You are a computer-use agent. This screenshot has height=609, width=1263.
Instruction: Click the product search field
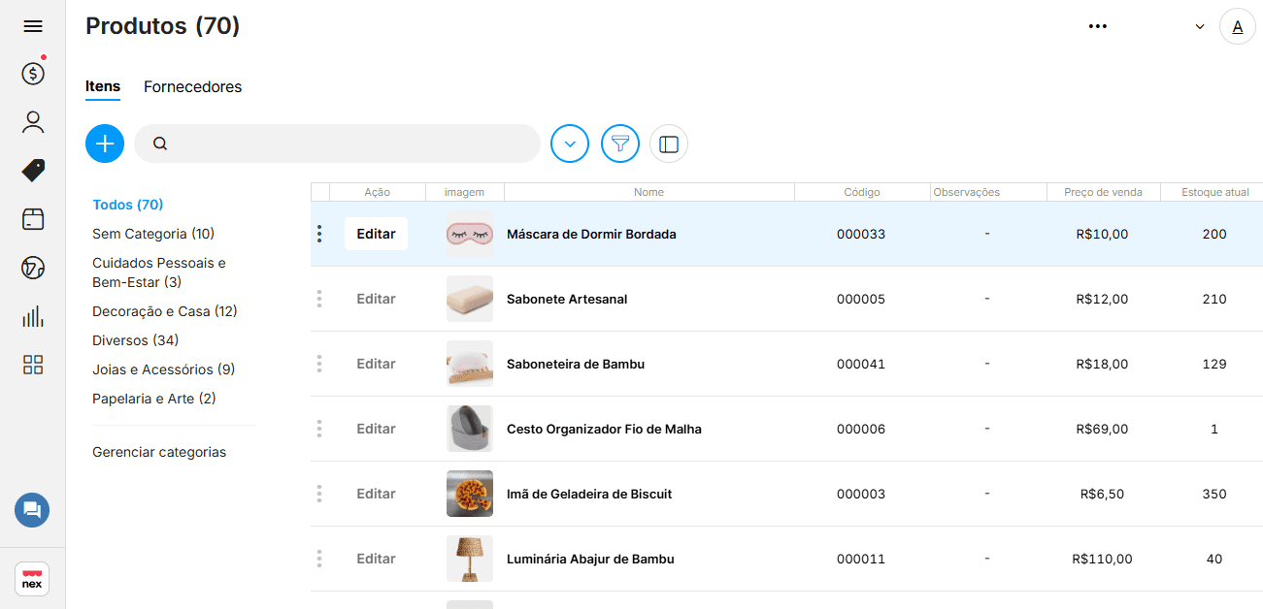click(x=337, y=144)
